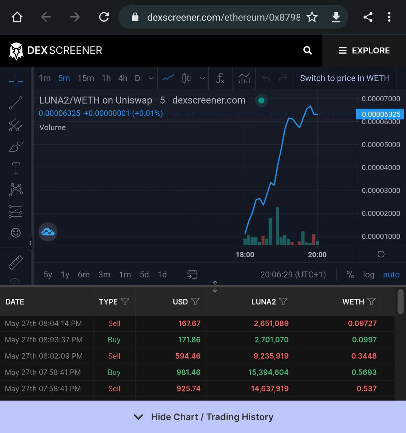Viewport: 406px width, 433px height.
Task: Toggle the log scale option
Action: 368,275
